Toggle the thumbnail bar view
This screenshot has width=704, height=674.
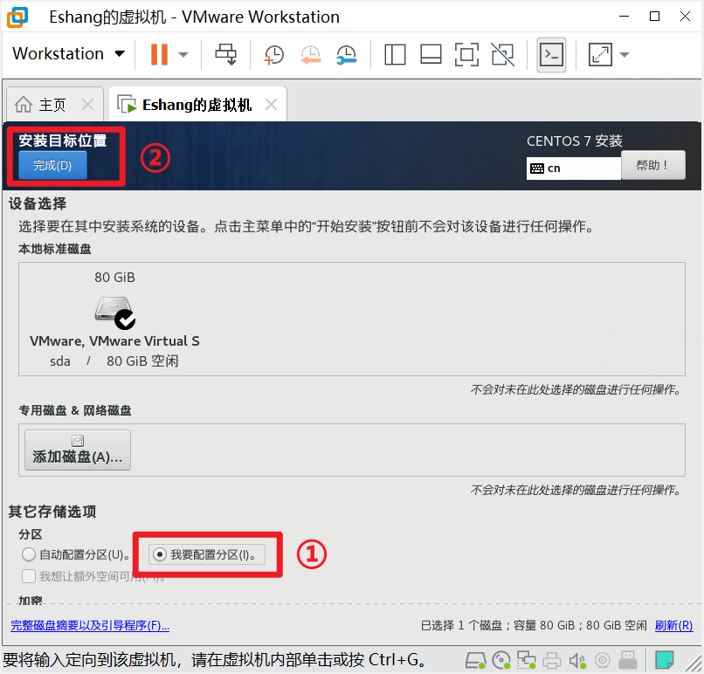(x=431, y=55)
